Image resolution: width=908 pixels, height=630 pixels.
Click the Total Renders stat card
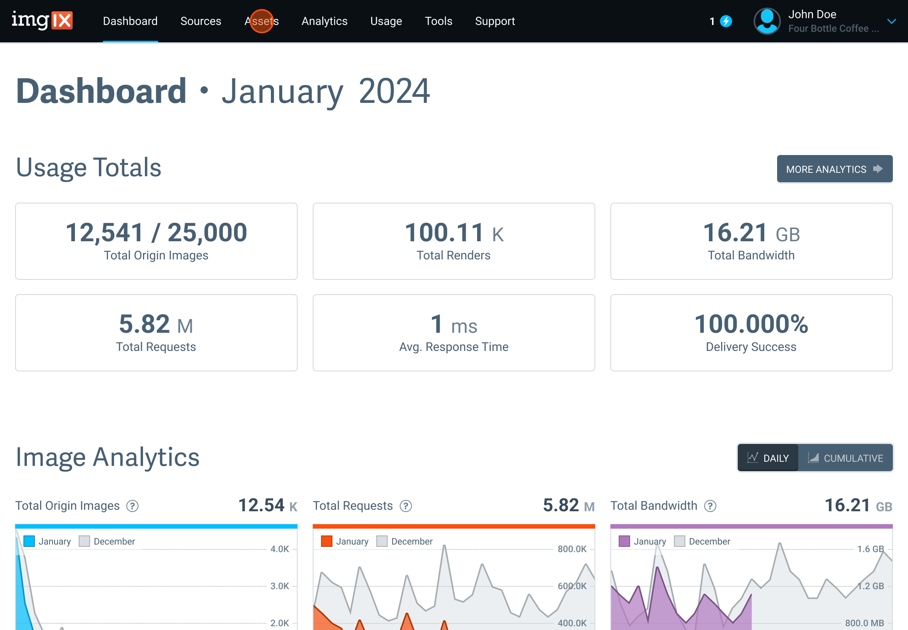(453, 241)
